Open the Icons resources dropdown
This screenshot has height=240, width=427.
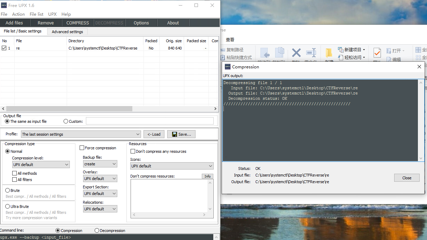[x=172, y=166]
